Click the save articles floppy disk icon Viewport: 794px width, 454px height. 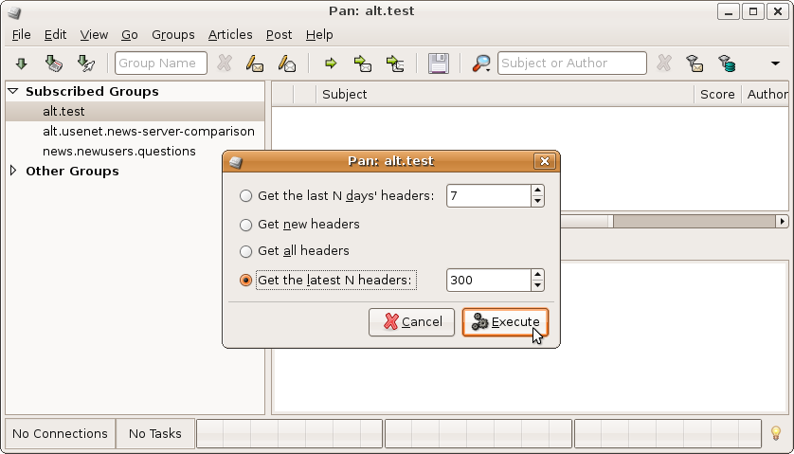[x=438, y=64]
